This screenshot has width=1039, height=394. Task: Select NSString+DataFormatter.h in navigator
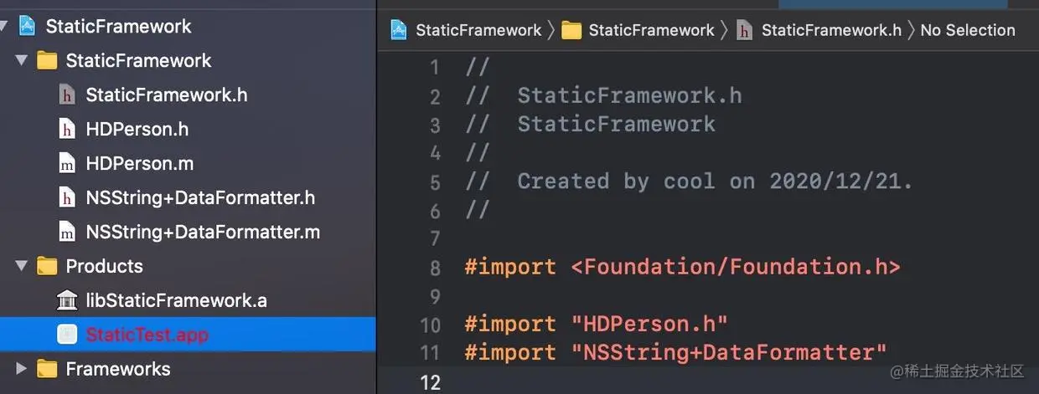pyautogui.click(x=200, y=198)
